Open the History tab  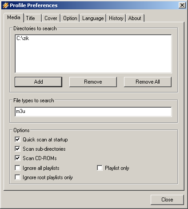[x=116, y=18]
